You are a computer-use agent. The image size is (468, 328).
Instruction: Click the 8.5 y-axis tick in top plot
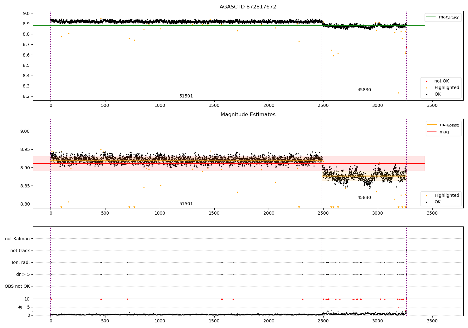(27, 65)
